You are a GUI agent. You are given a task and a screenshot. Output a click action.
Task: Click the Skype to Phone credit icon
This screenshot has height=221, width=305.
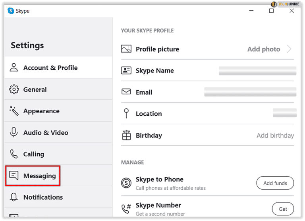(x=126, y=183)
